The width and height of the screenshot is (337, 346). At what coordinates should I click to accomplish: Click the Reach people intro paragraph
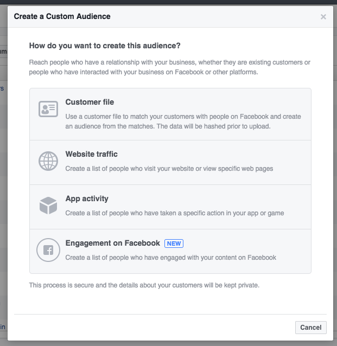(x=170, y=67)
